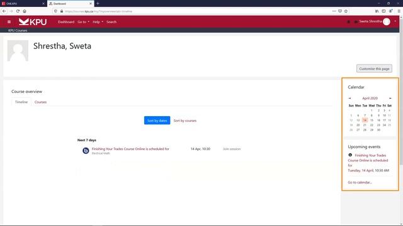Viewport: 403px width, 226px height.
Task: Go to previous calendar month
Action: [349, 98]
